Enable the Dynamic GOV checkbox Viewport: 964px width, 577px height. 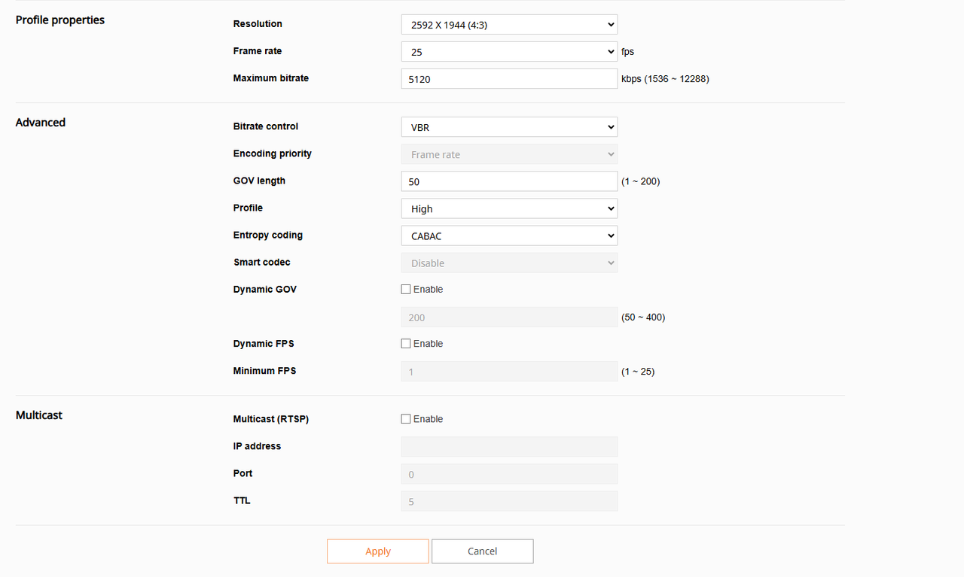(406, 290)
